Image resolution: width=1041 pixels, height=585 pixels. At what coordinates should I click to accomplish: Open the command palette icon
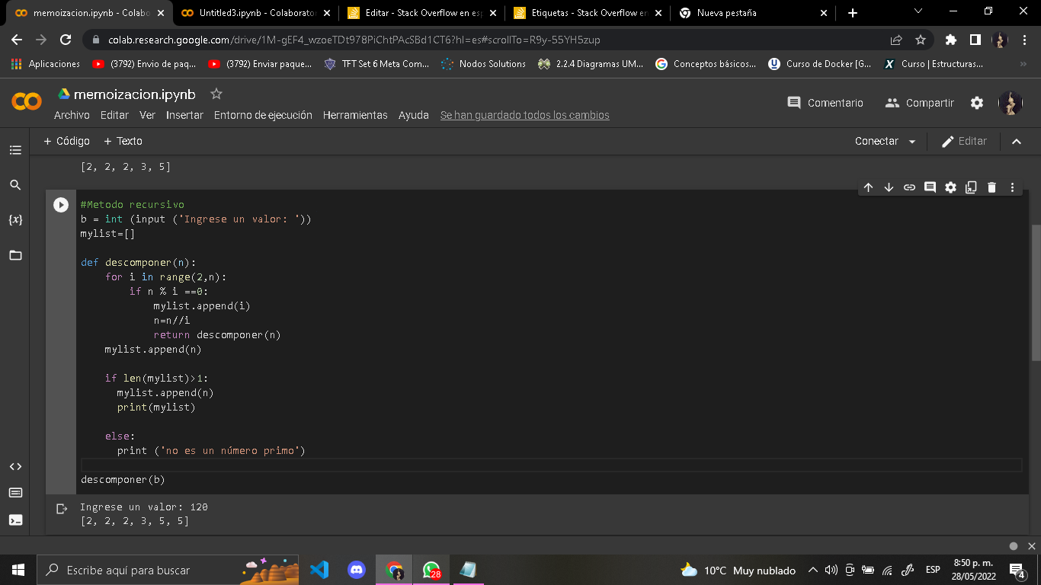[x=15, y=493]
